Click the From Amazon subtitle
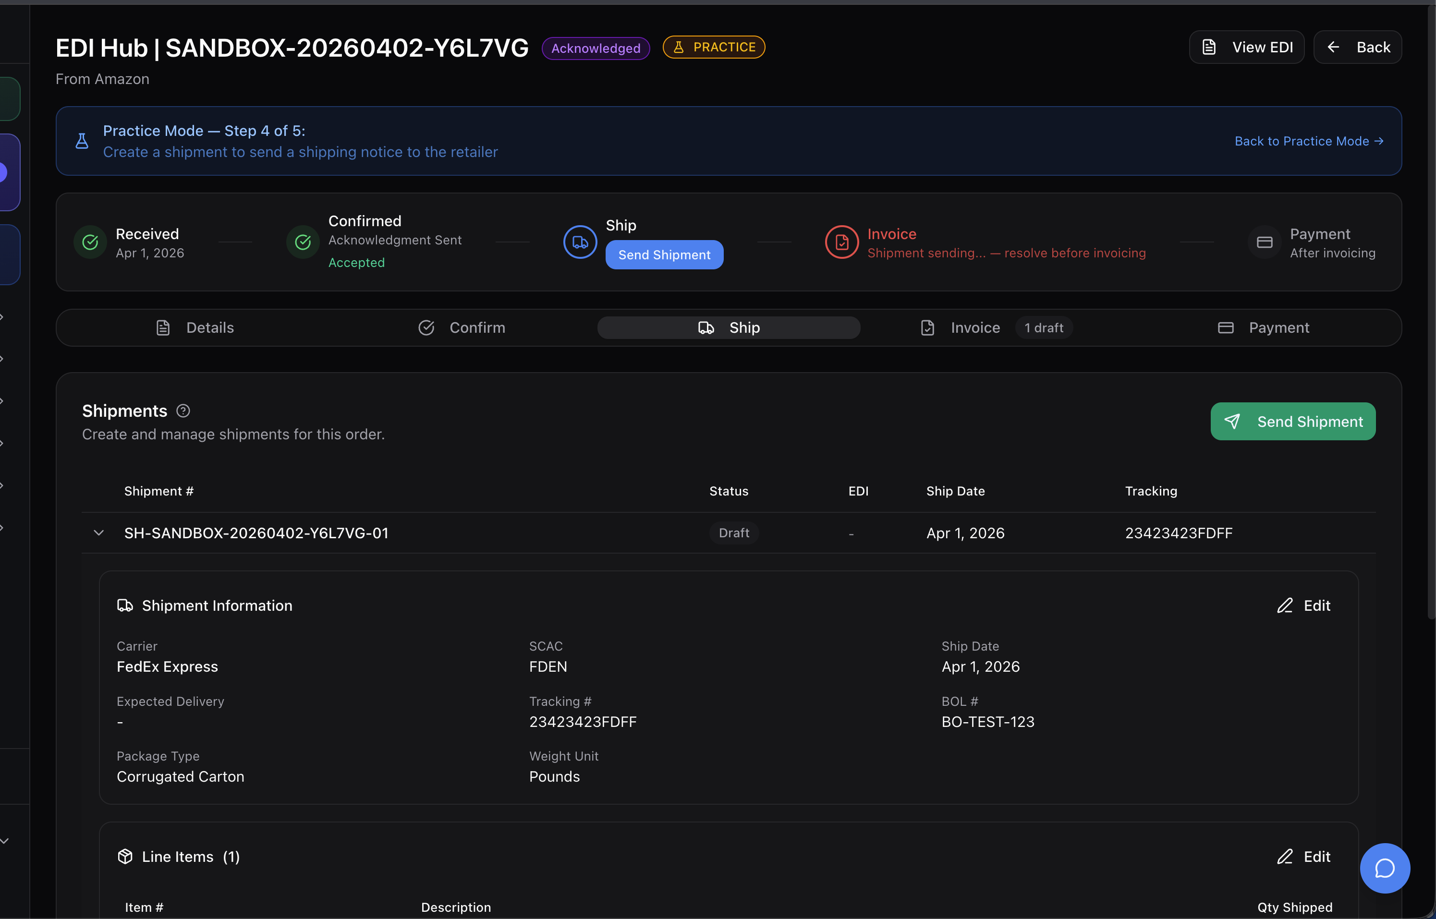The height and width of the screenshot is (919, 1436). pos(102,79)
